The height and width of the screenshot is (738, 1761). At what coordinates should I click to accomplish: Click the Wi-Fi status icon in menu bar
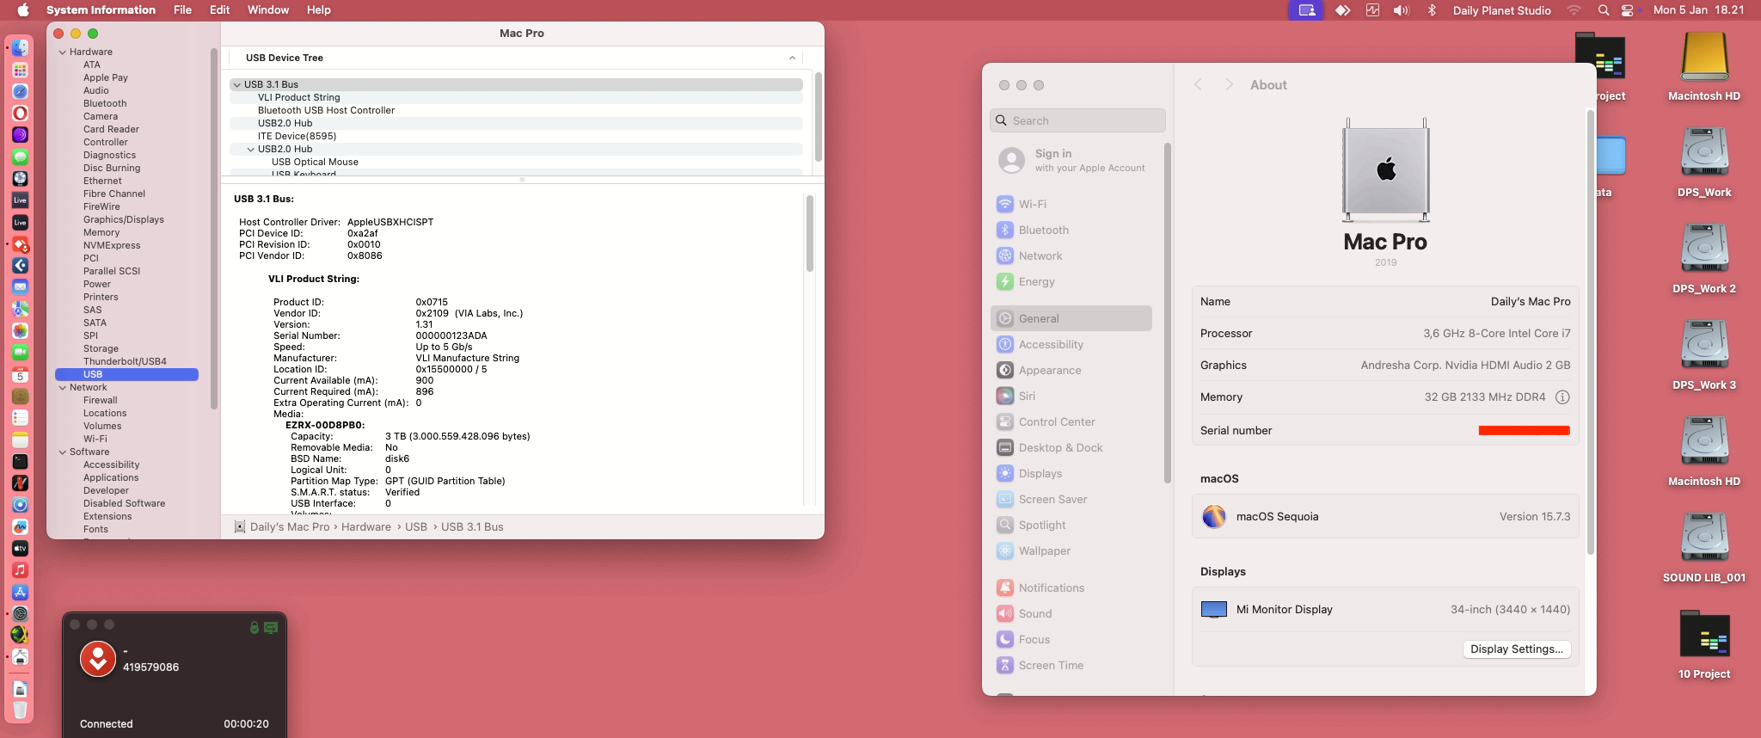pyautogui.click(x=1574, y=10)
